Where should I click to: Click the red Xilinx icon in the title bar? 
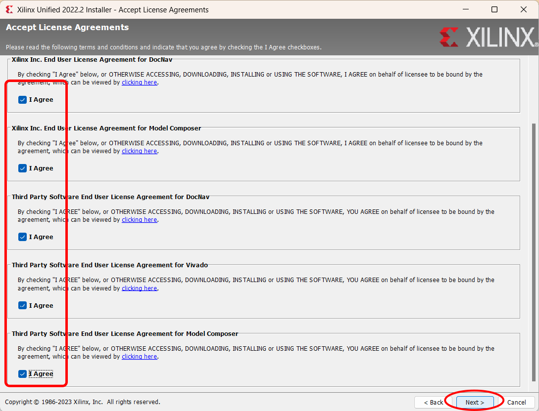click(x=8, y=9)
